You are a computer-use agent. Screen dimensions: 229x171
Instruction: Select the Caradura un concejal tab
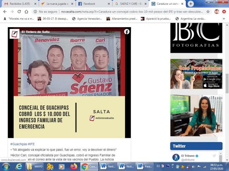(x=167, y=4)
